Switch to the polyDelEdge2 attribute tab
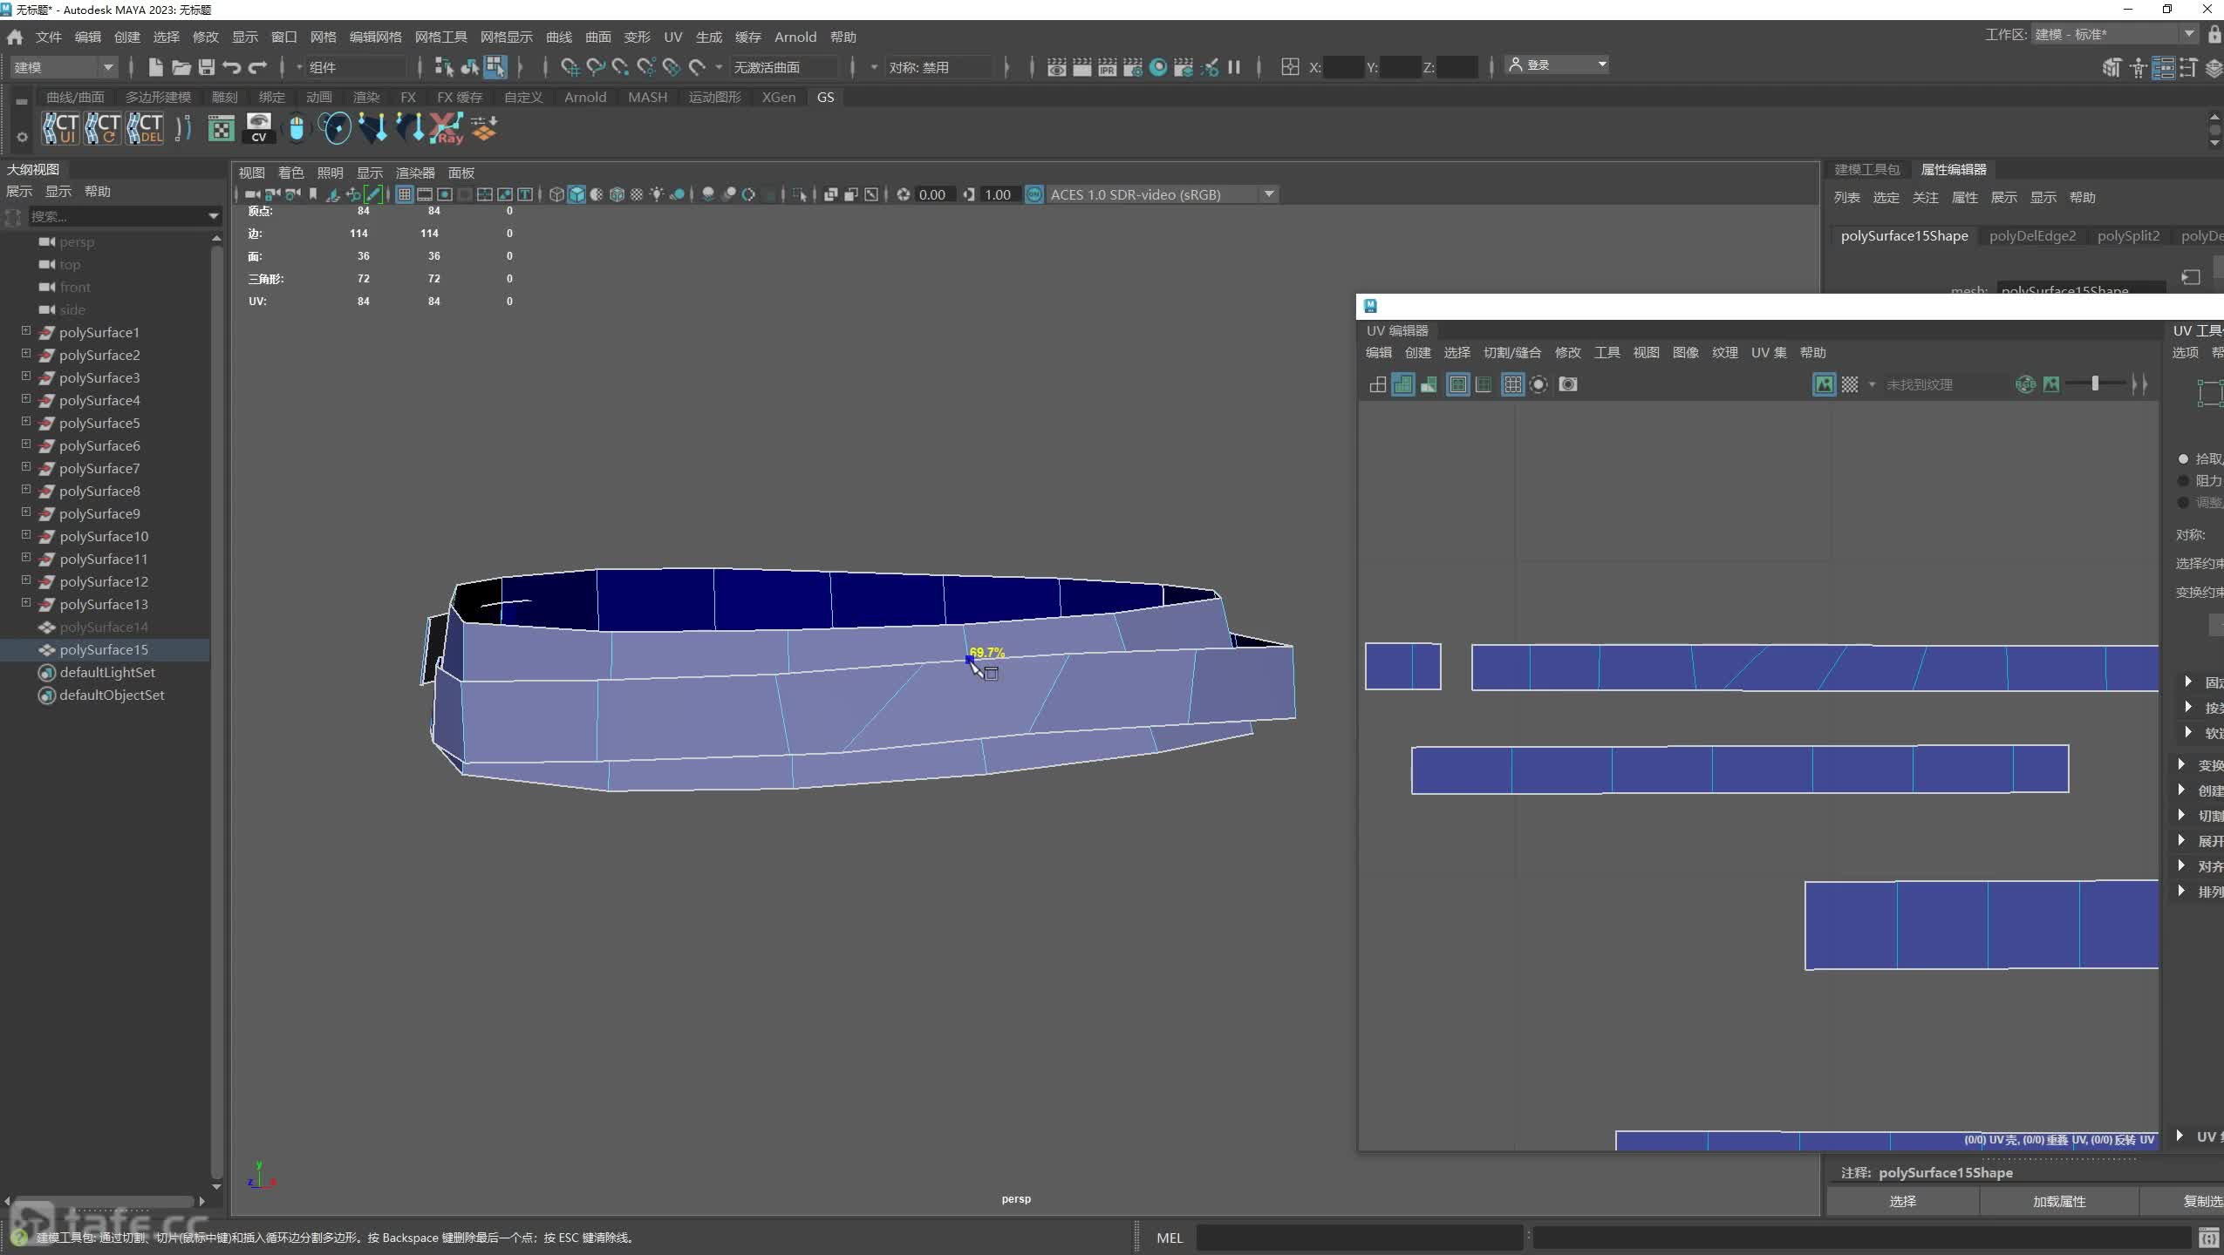The height and width of the screenshot is (1255, 2224). (x=2032, y=235)
